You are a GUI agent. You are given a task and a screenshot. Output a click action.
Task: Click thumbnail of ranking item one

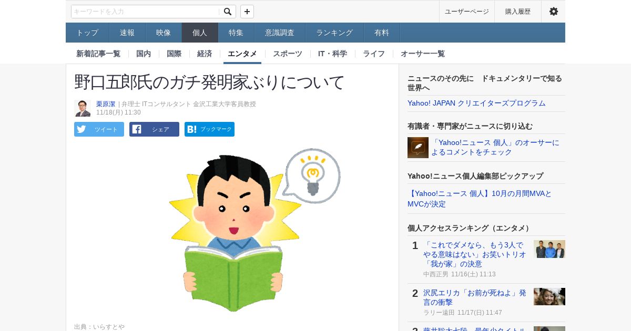(x=549, y=249)
